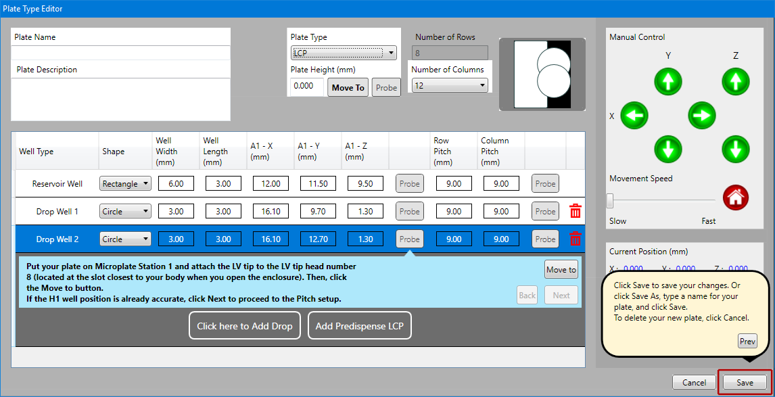Expand the Number of Columns dropdown

tap(450, 85)
